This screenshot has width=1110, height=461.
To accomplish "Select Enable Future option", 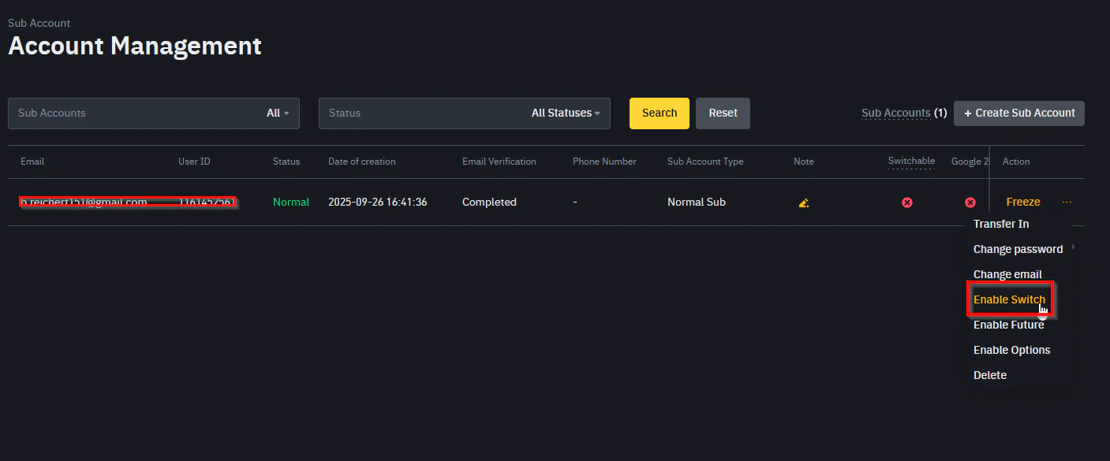I will pos(1009,325).
